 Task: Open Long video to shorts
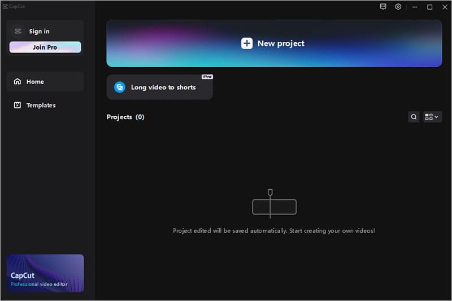(x=160, y=87)
